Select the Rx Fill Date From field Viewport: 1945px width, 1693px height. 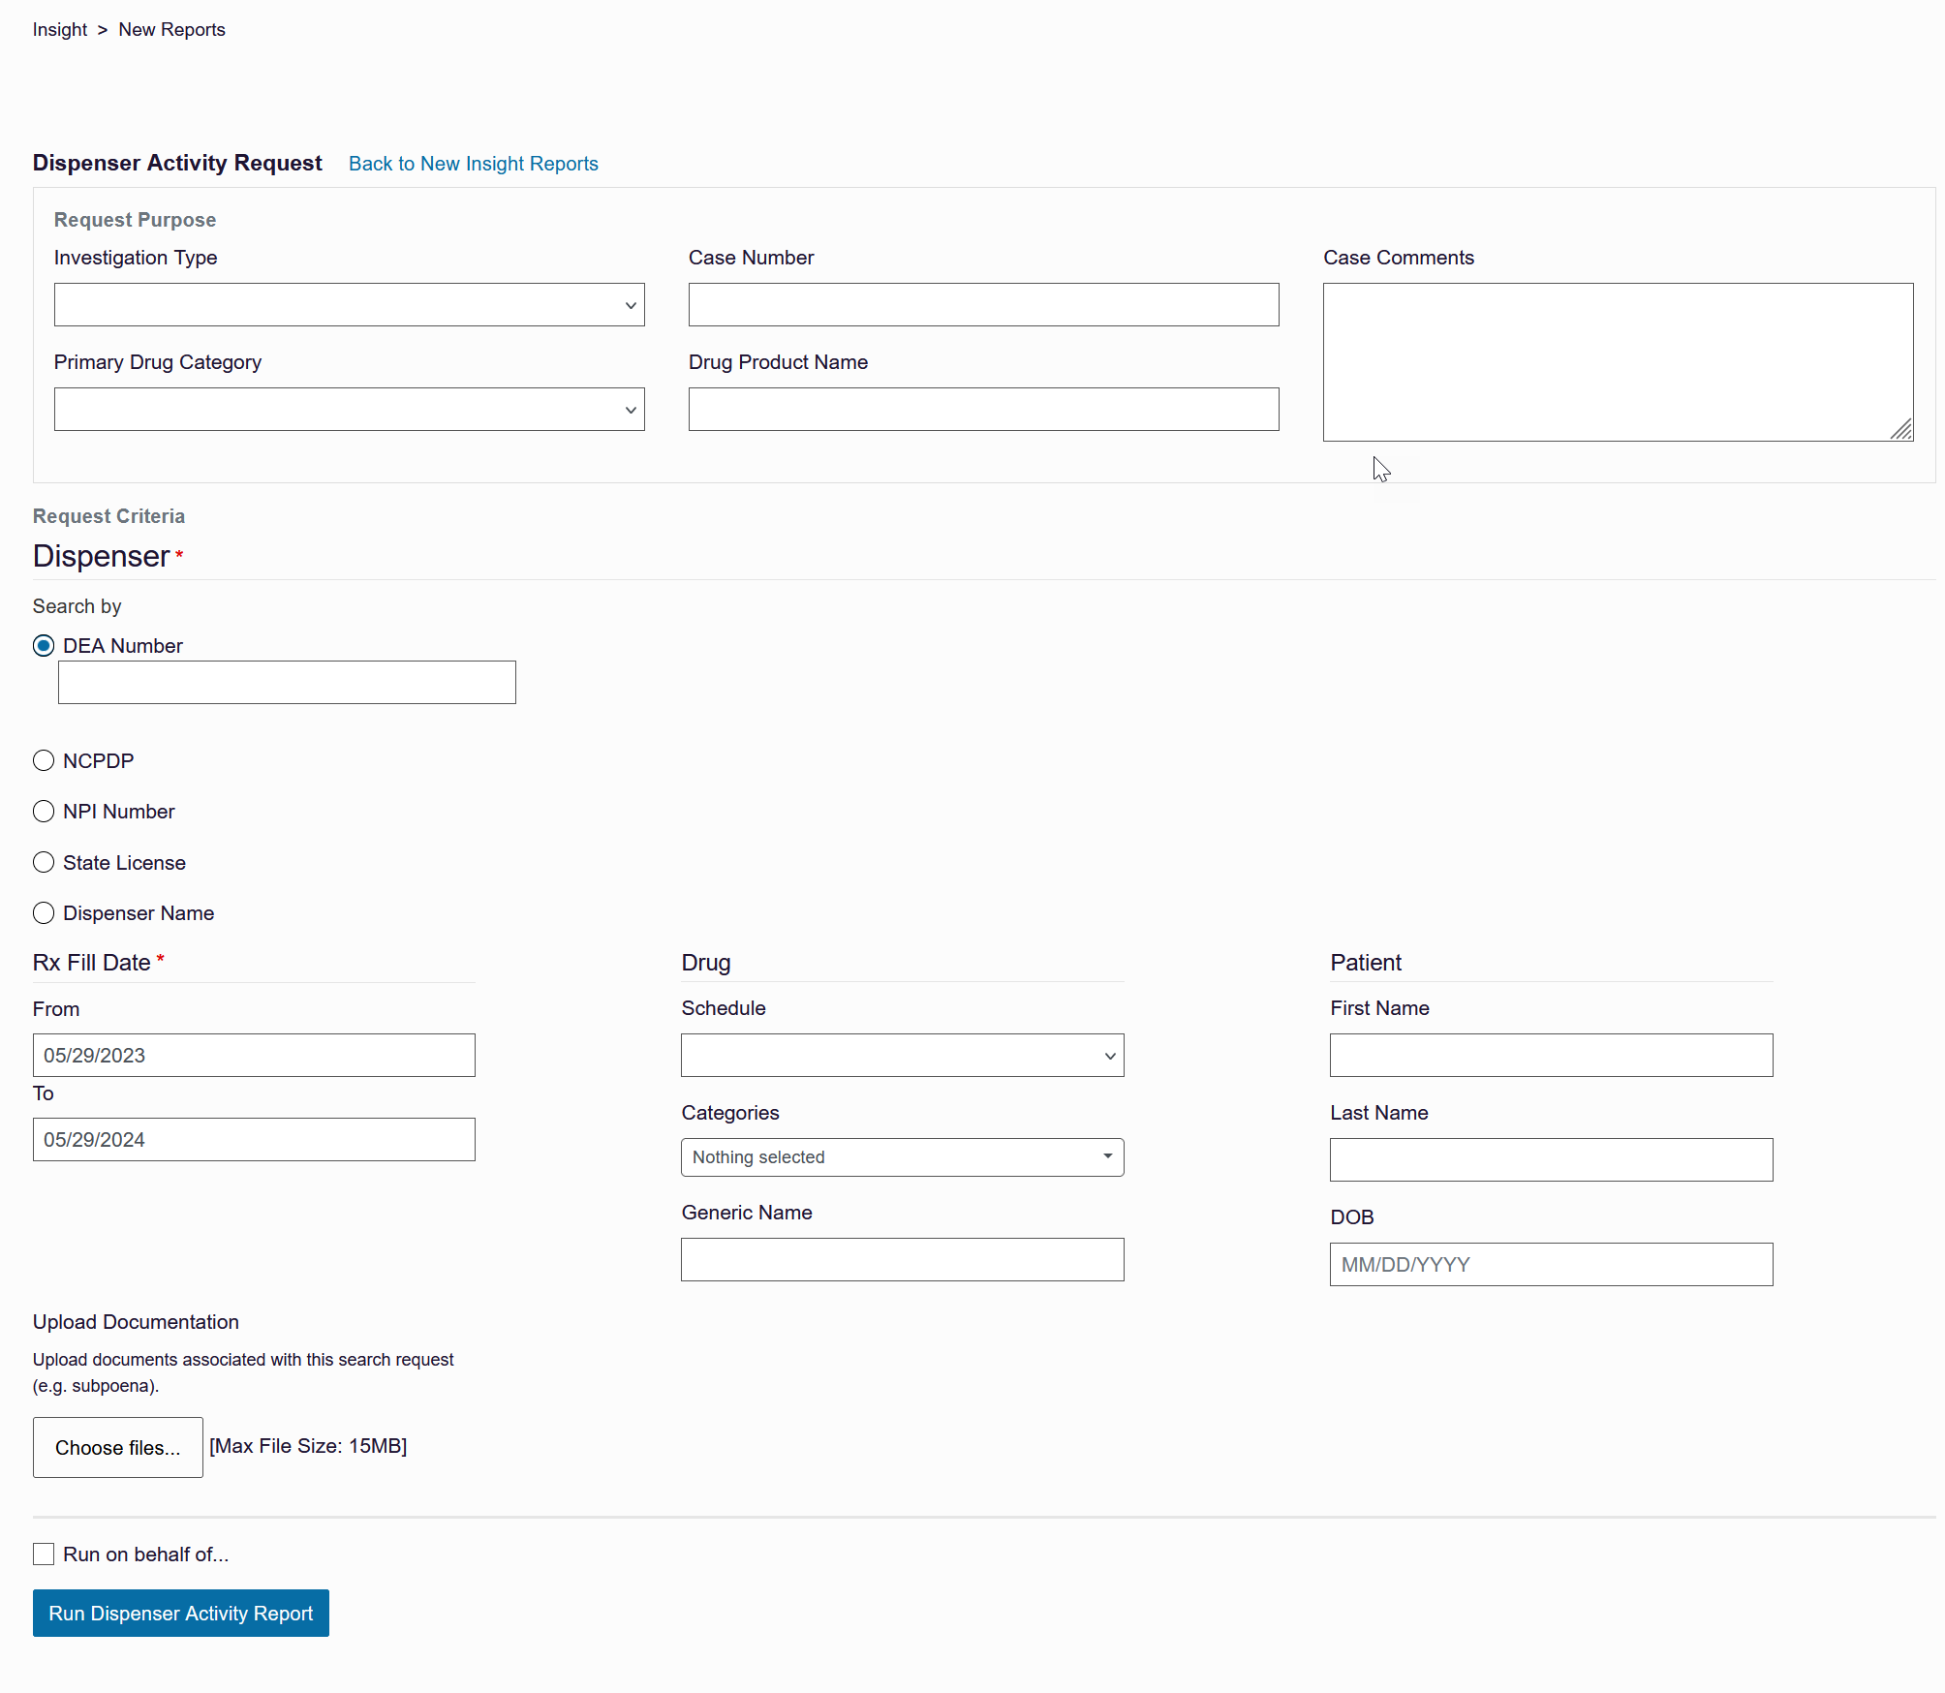click(253, 1055)
